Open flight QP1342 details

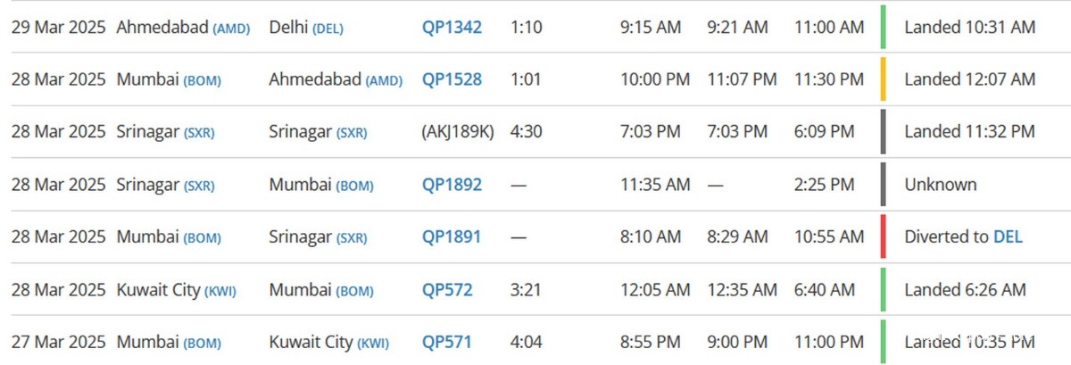point(452,28)
